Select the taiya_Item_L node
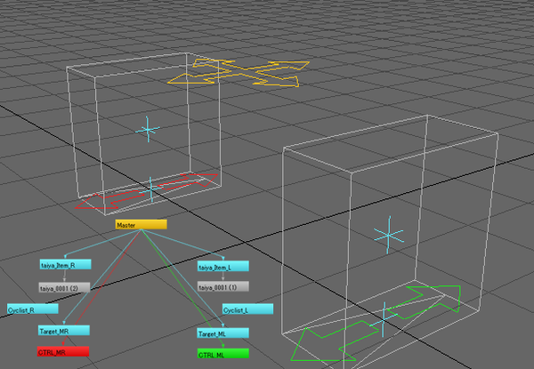534x369 pixels. click(x=223, y=266)
